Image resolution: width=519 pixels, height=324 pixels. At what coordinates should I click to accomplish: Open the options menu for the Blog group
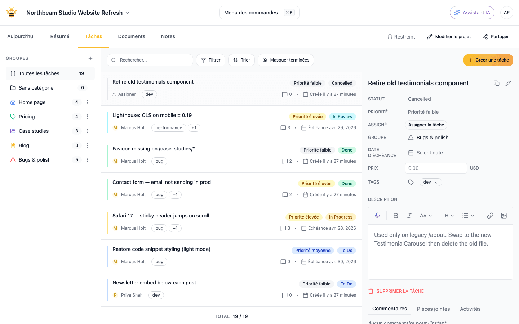88,145
